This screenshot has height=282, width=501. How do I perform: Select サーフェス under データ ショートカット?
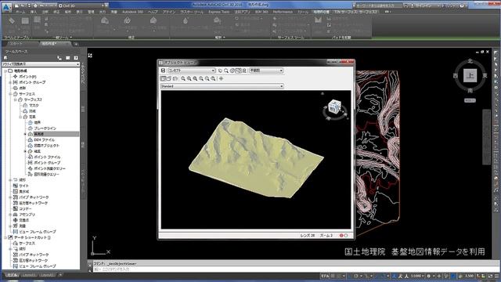(27, 244)
